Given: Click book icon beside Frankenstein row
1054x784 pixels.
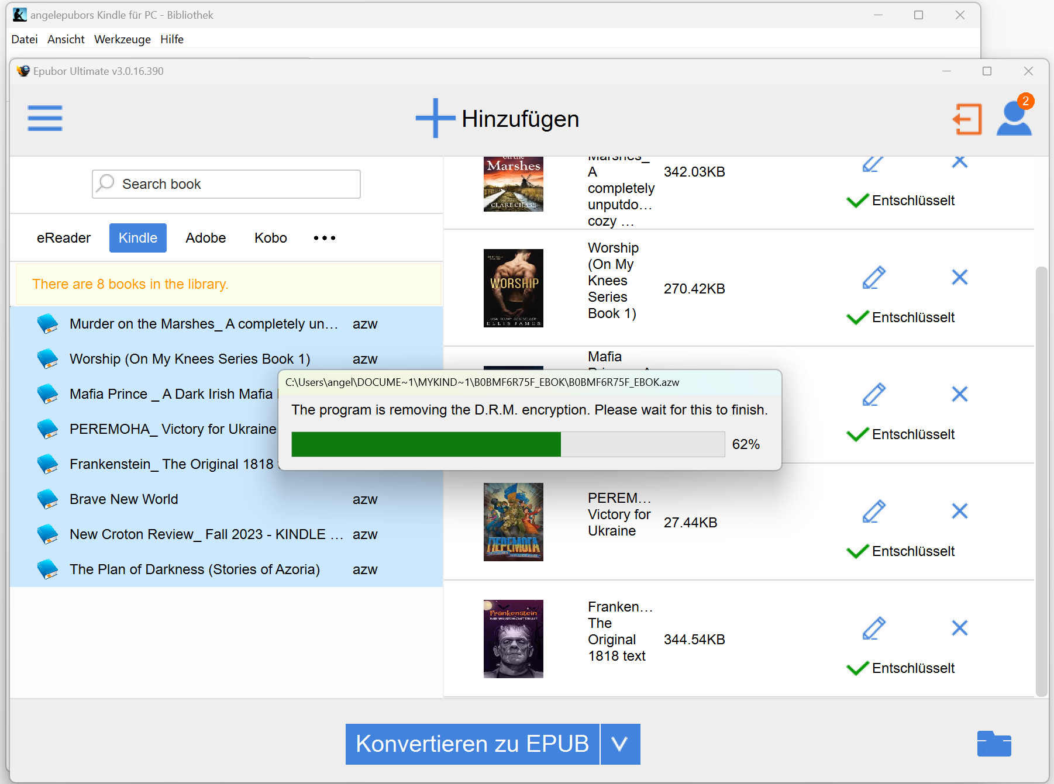Looking at the screenshot, I should [47, 464].
